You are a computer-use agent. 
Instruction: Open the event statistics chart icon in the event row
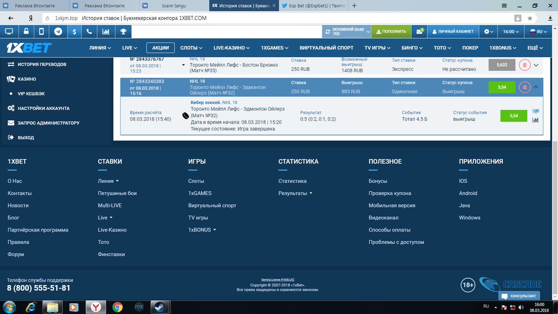click(x=536, y=120)
